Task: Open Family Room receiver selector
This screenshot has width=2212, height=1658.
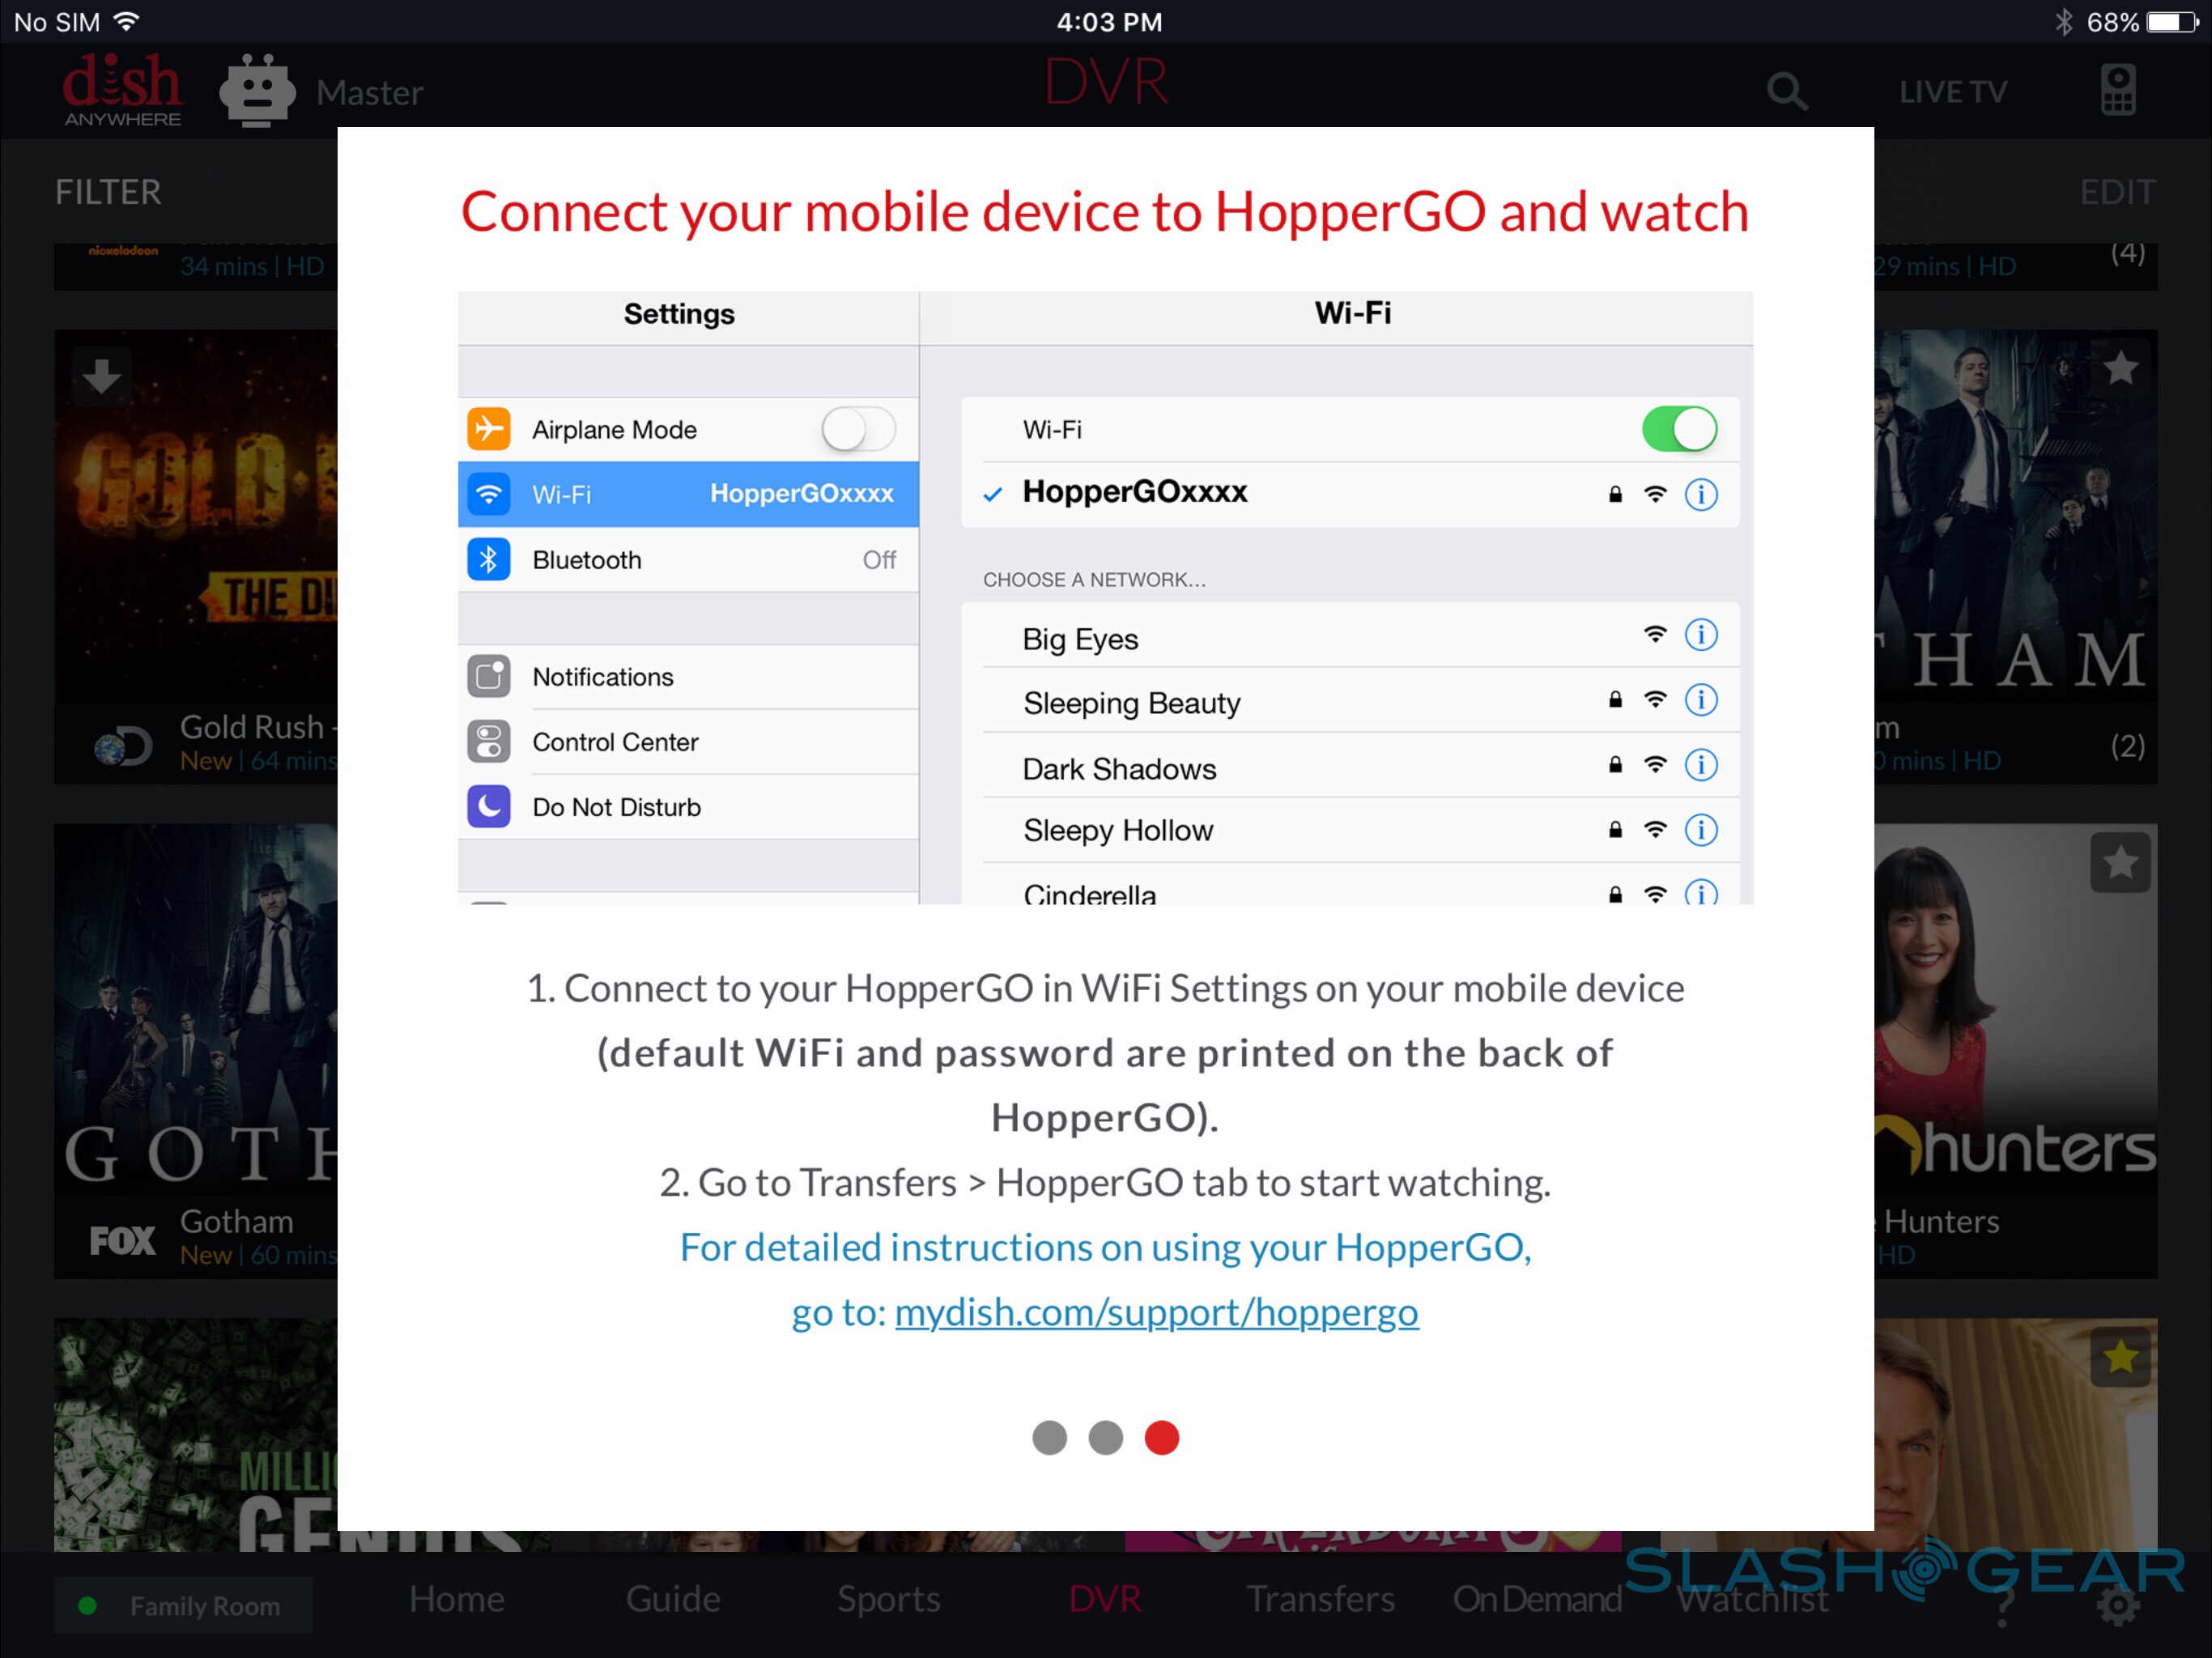Action: point(183,1606)
